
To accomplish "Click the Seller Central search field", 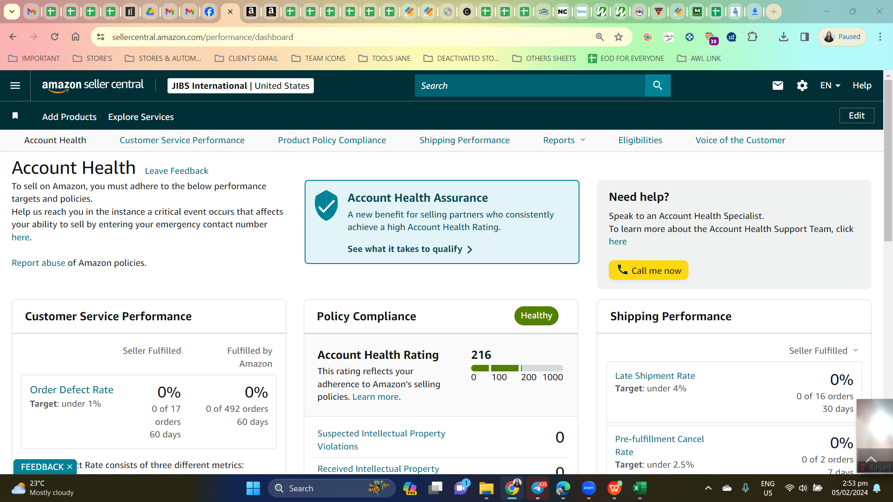I will coord(530,86).
